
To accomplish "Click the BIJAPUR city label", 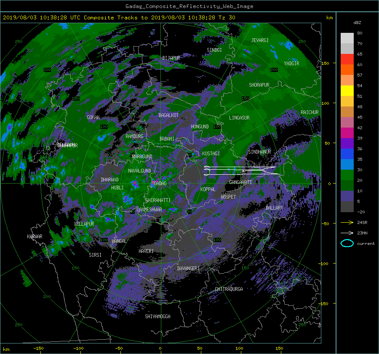I will click(171, 58).
